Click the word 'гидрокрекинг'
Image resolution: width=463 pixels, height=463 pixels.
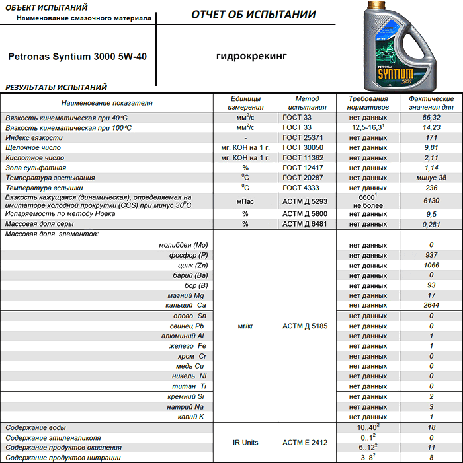251,55
